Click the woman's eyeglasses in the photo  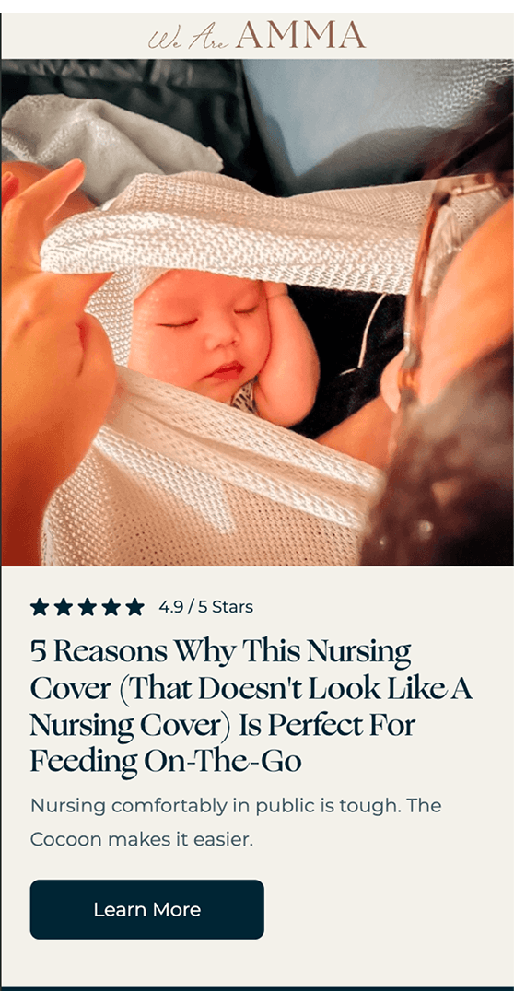tap(448, 269)
